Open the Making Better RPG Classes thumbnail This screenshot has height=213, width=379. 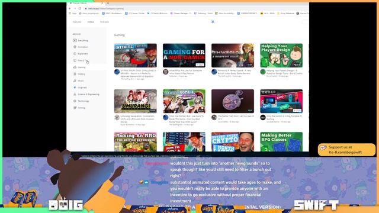pyautogui.click(x=281, y=142)
